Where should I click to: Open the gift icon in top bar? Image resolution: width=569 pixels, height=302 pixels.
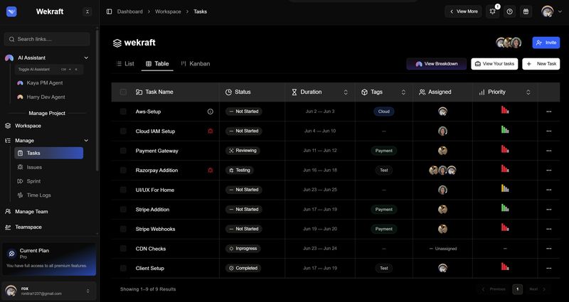(526, 11)
